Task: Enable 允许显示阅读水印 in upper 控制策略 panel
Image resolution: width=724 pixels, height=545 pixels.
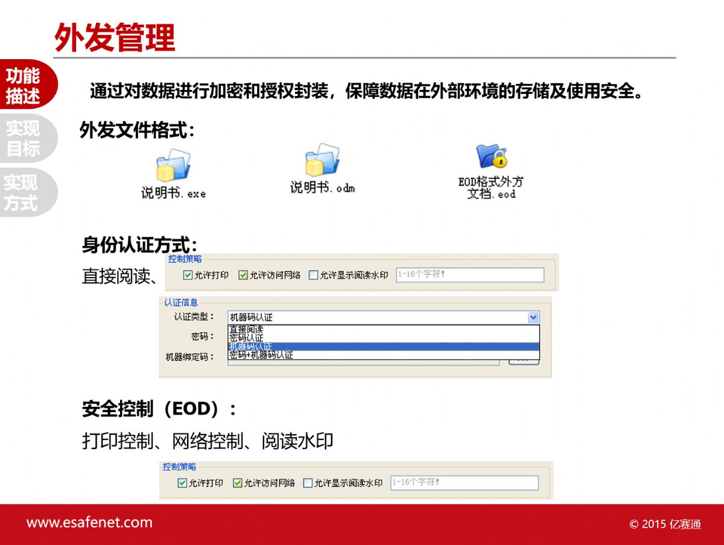Action: pyautogui.click(x=313, y=275)
